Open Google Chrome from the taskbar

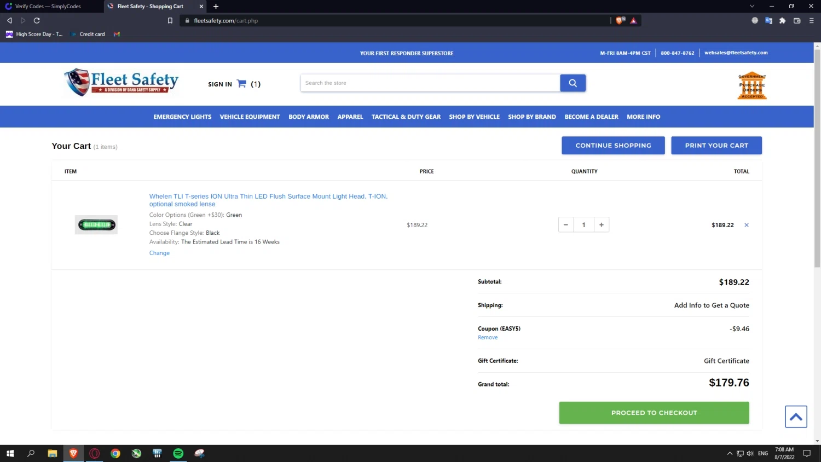pos(115,453)
